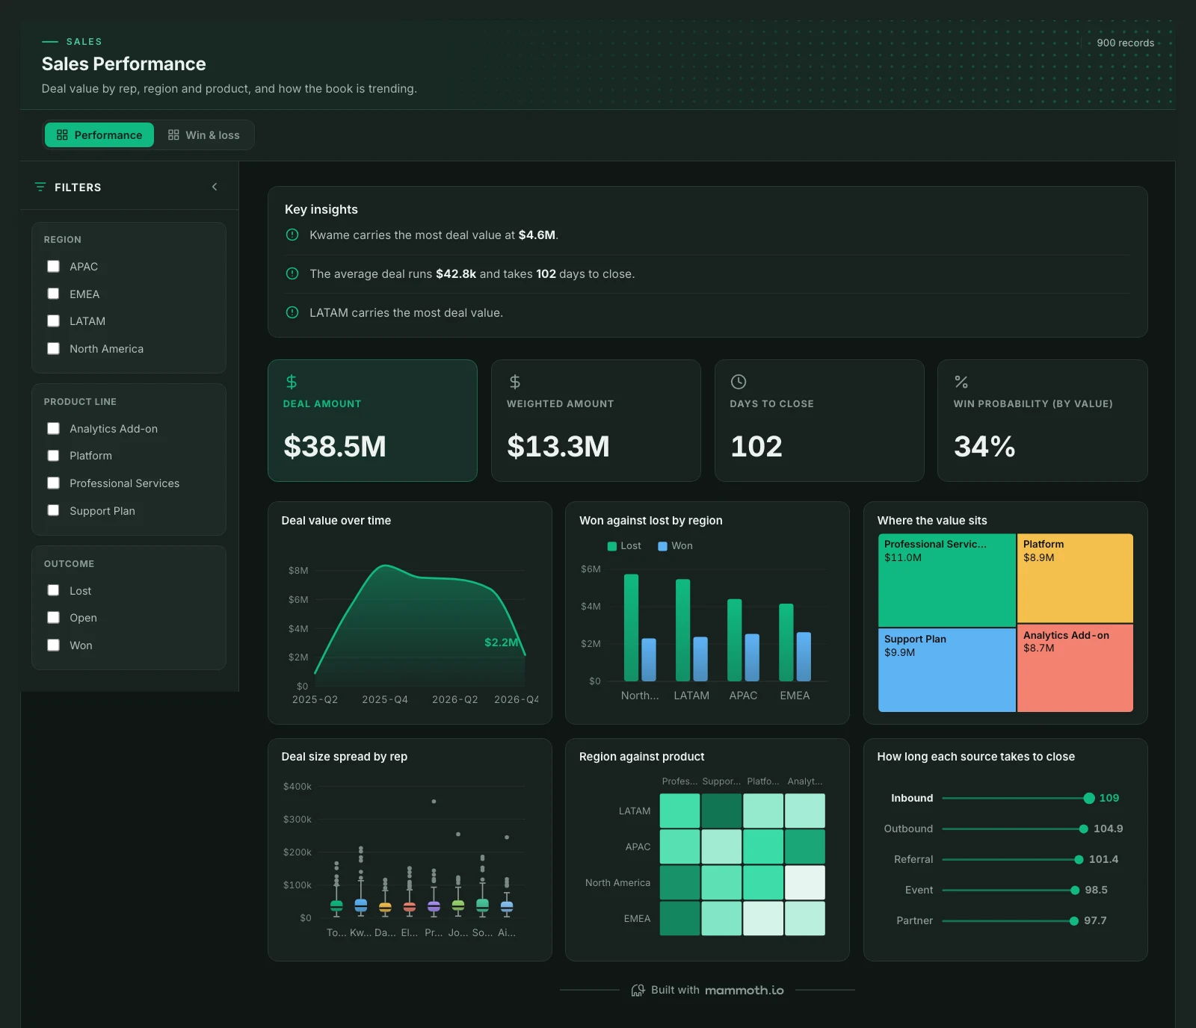
Task: Click the yellow Platform treemap tile
Action: pos(1076,578)
